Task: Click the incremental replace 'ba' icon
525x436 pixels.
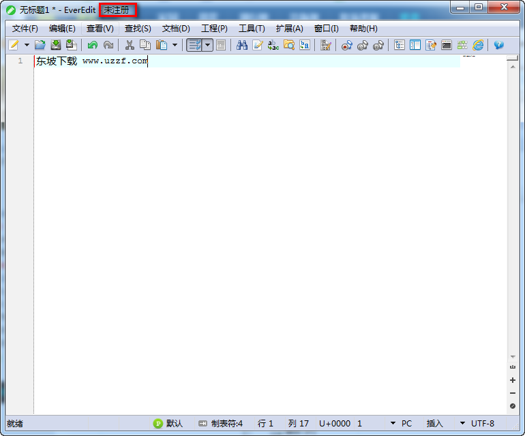Action: [x=305, y=45]
